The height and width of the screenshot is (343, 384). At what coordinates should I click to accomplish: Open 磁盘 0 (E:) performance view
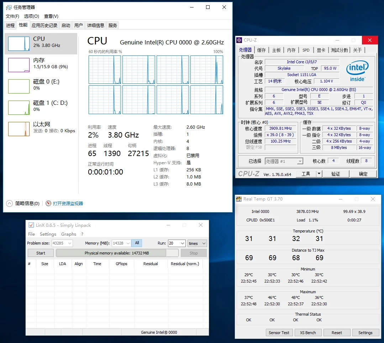pos(19,86)
